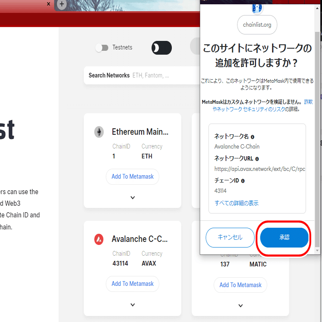The height and width of the screenshot is (322, 322).
Task: Select the network URL text api.avax.network
Action: tap(260, 169)
